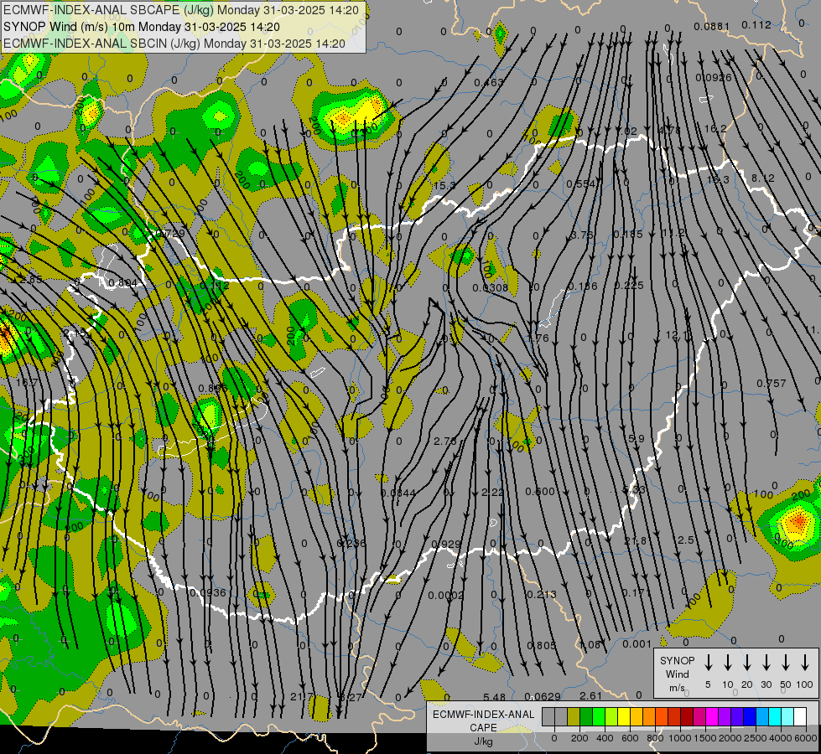Click the 0.0881 value on the map
821x754 pixels.
pyautogui.click(x=711, y=27)
